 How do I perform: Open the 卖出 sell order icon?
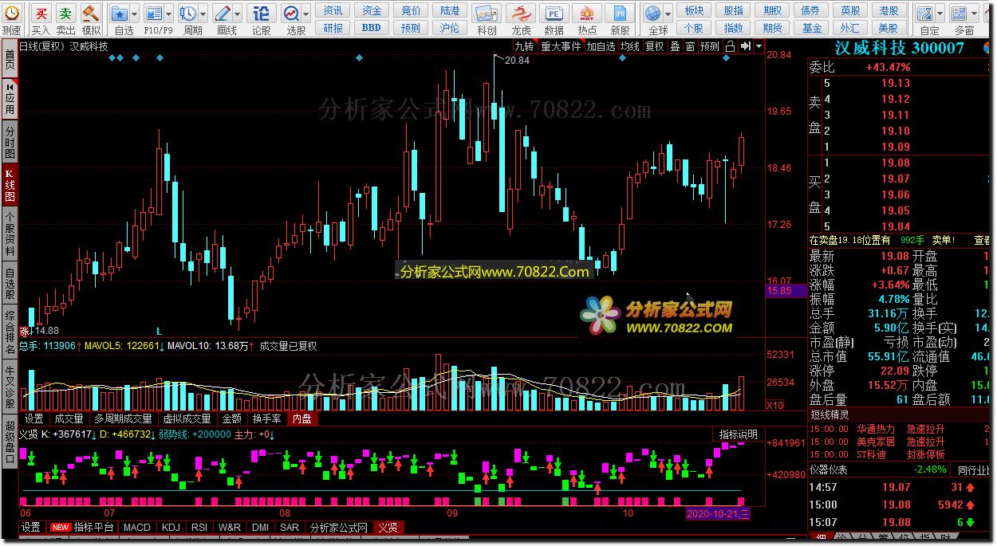(x=66, y=14)
